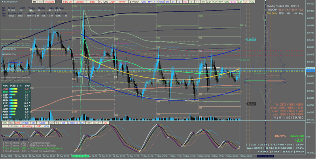Select EUR row in currency strength panel
The width and height of the screenshot is (316, 159).
click(x=16, y=92)
